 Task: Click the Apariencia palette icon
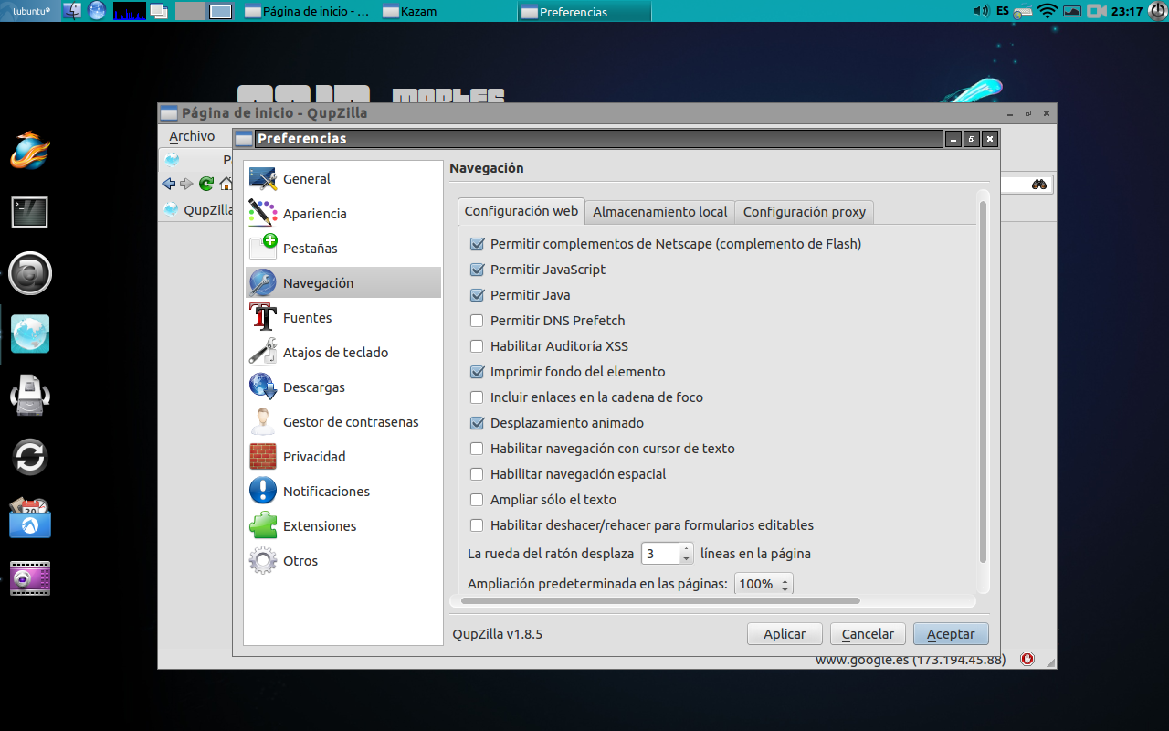pos(263,214)
